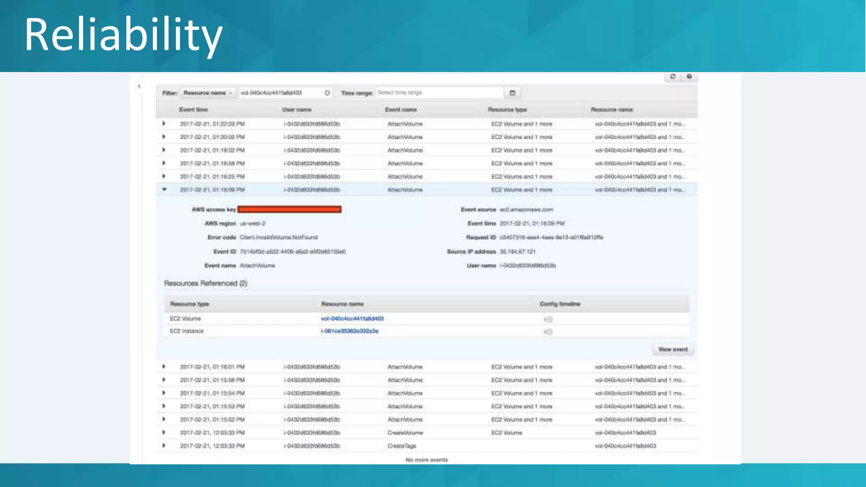The width and height of the screenshot is (866, 487).
Task: Open Config timeline for the EC2 Volume
Action: [x=548, y=320]
